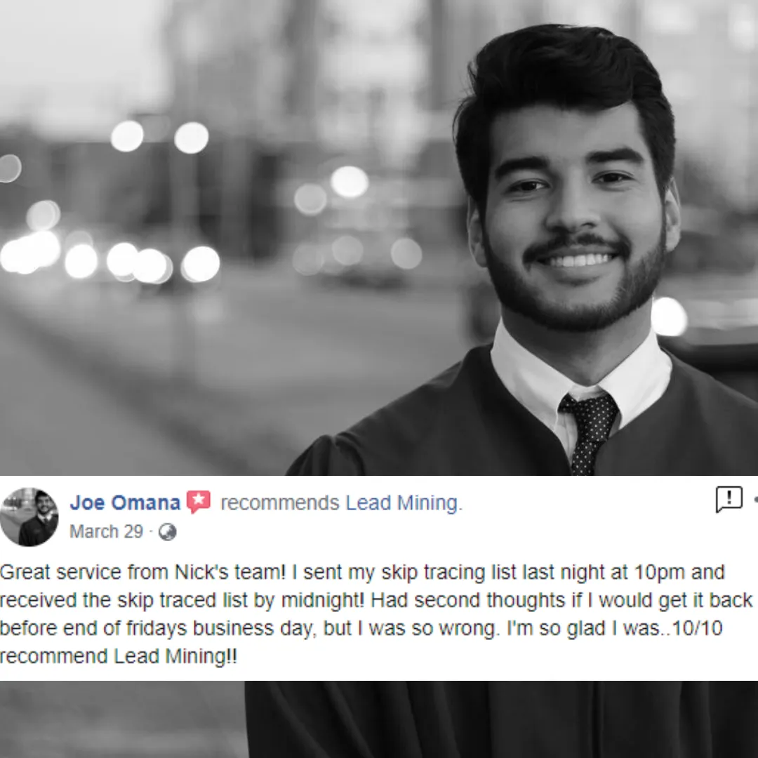
Task: Open the Lead Mining page link
Action: [x=404, y=503]
